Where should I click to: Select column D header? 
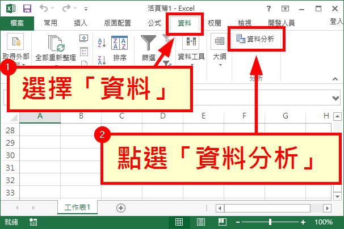pyautogui.click(x=162, y=116)
